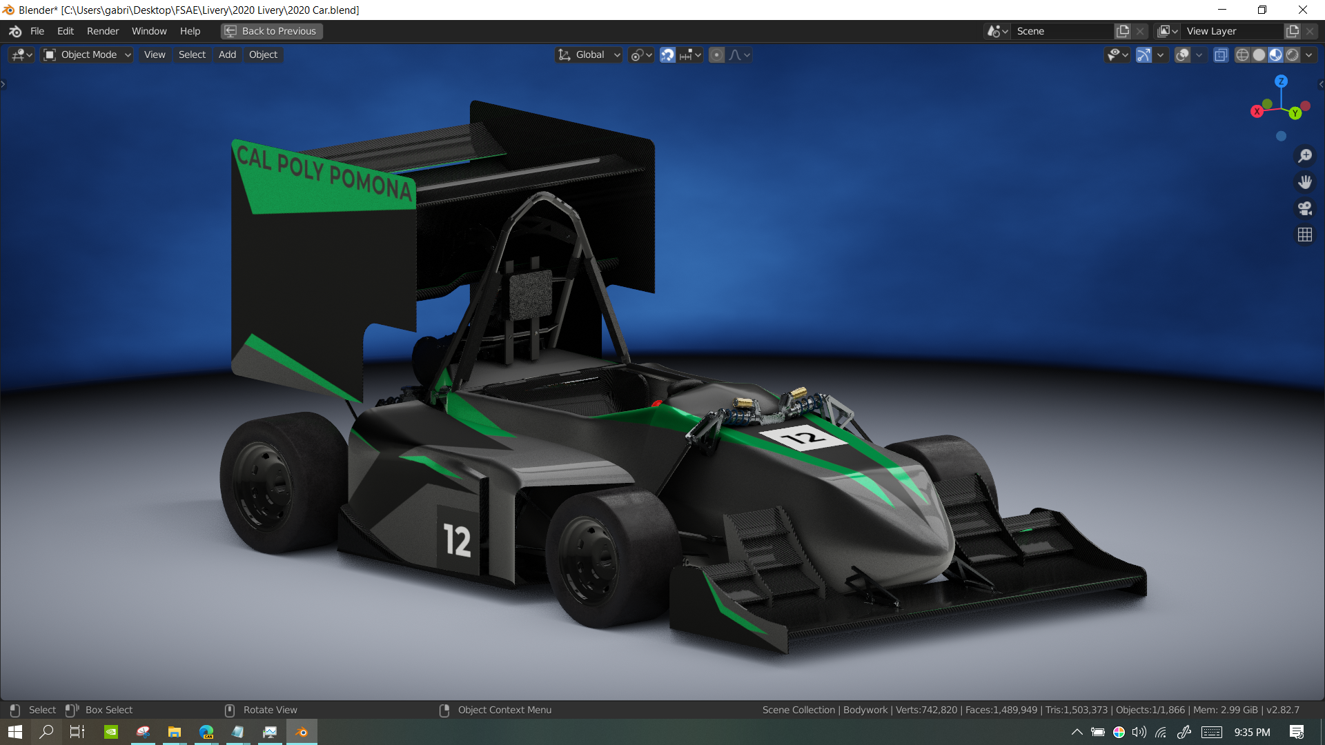Click the taskbar search icon
Image resolution: width=1325 pixels, height=745 pixels.
tap(46, 732)
